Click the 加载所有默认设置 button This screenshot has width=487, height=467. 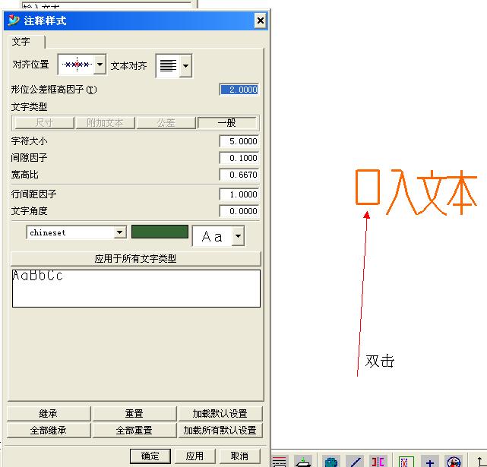coord(220,431)
